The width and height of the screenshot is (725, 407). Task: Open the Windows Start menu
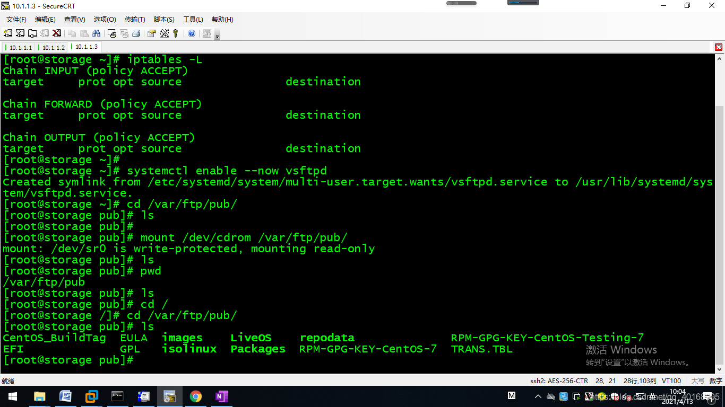12,396
